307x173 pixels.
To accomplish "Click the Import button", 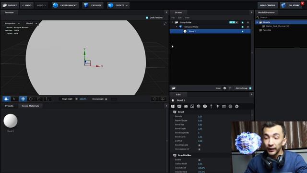I will coord(10,5).
